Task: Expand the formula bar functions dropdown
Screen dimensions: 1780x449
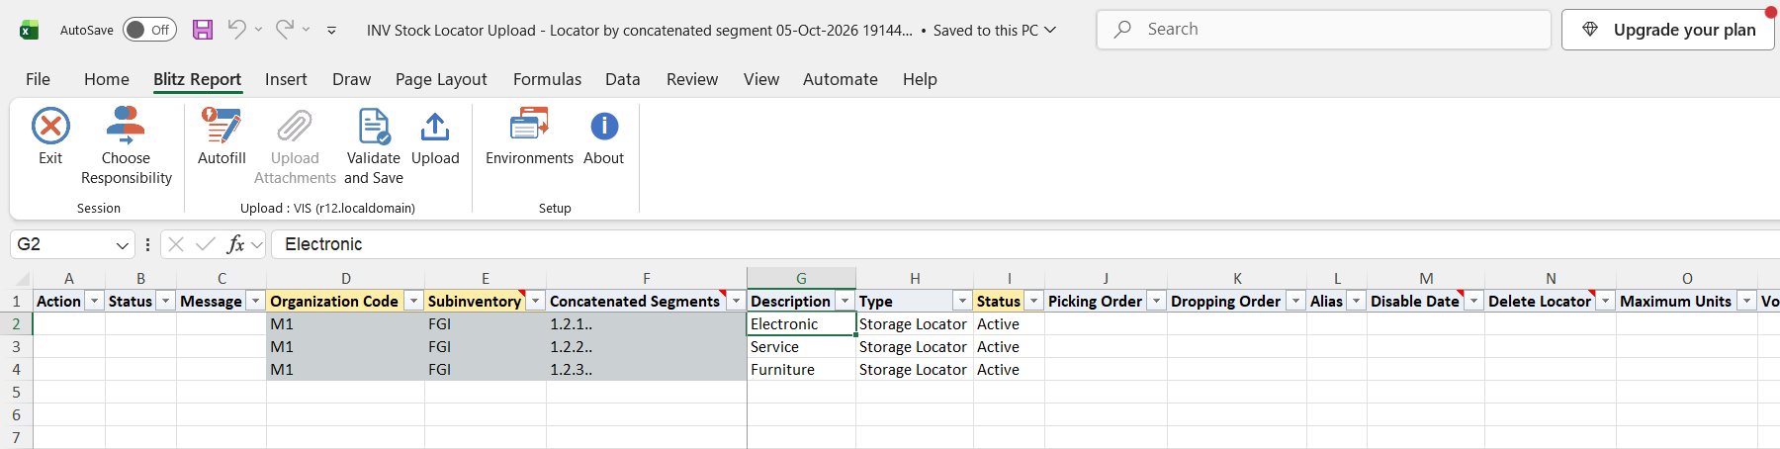Action: (x=257, y=244)
